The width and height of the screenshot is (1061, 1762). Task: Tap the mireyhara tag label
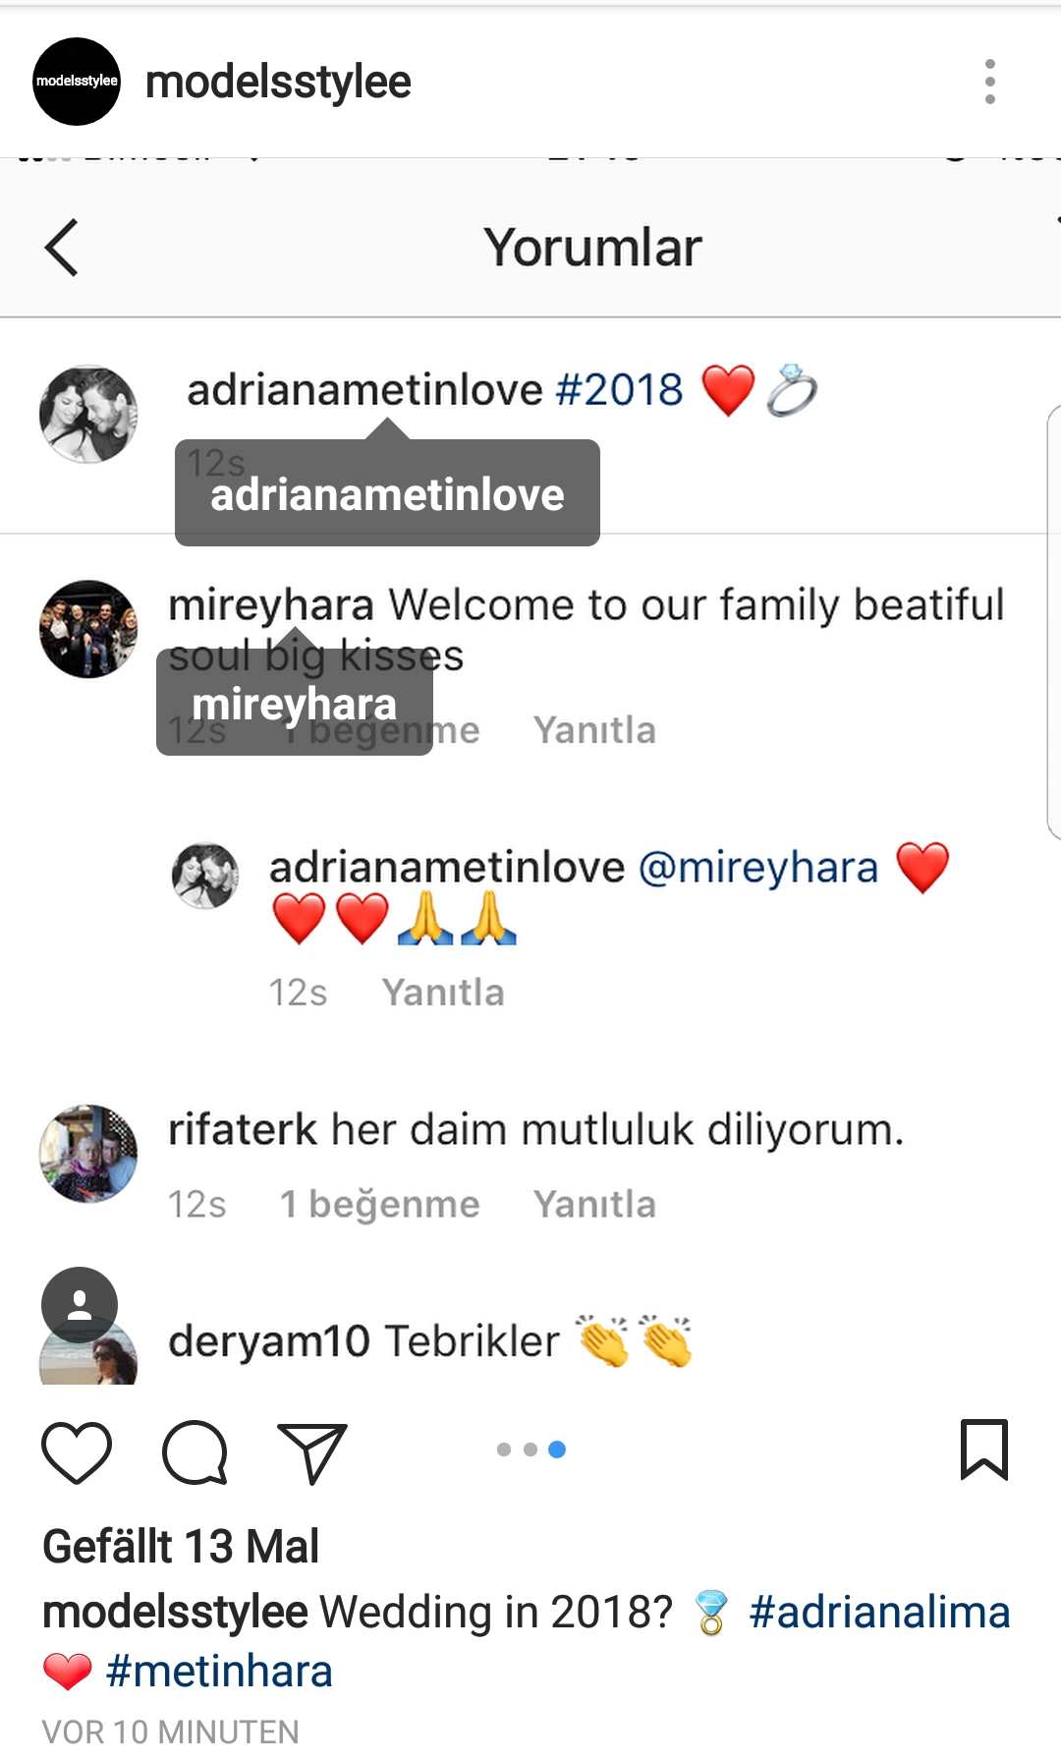point(295,704)
